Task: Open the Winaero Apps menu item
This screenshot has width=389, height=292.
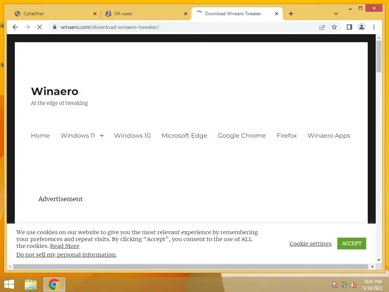Action: 329,136
